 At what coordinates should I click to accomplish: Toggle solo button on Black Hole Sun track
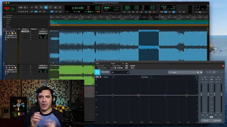[x=10, y=33]
